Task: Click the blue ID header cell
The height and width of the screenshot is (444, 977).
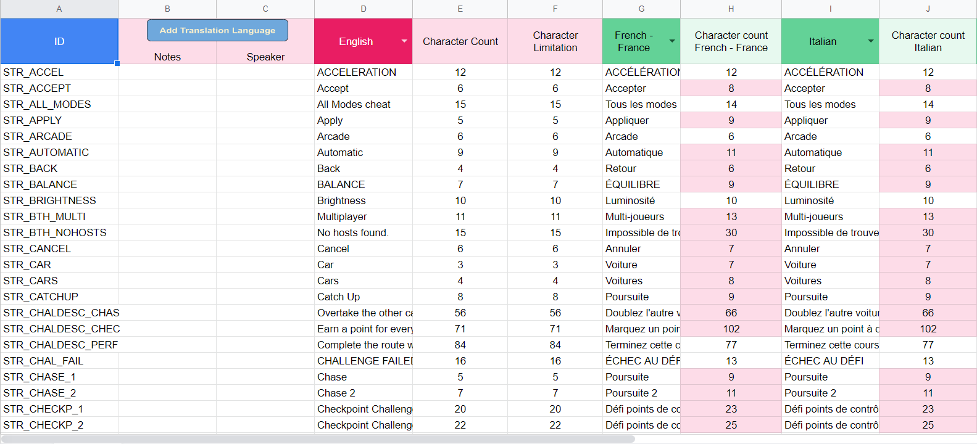Action: (x=59, y=41)
